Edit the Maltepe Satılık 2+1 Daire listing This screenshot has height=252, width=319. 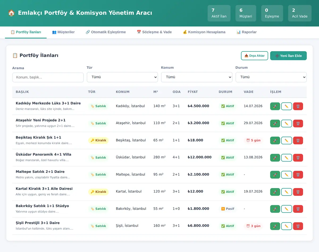[x=287, y=175]
